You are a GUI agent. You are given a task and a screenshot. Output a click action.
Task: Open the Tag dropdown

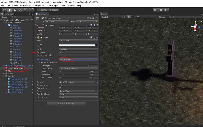pos(56,21)
